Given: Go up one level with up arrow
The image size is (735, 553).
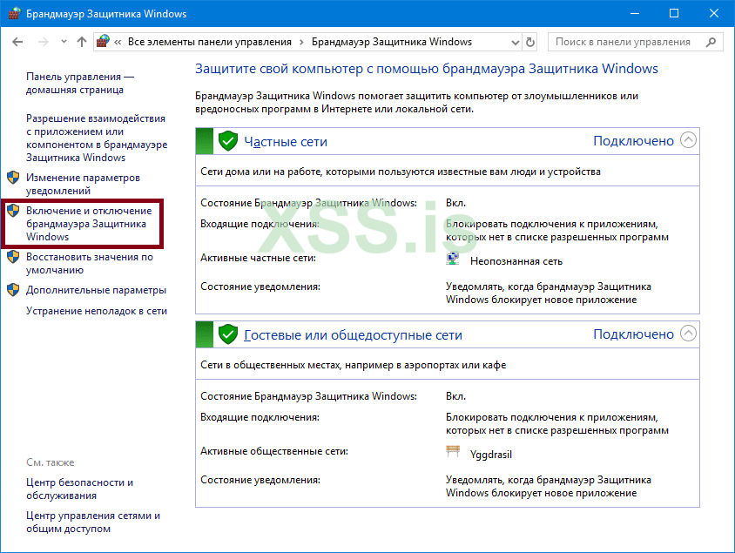Looking at the screenshot, I should 82,42.
